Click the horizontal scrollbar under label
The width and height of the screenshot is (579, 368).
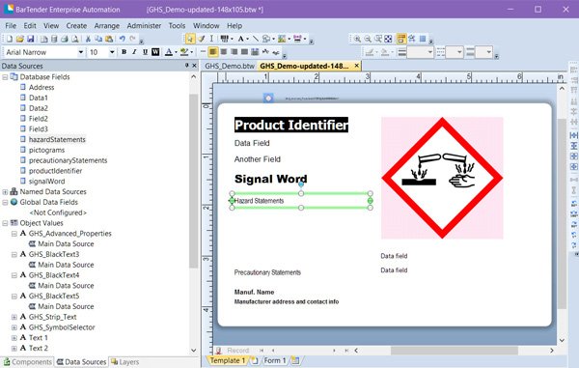coord(455,351)
